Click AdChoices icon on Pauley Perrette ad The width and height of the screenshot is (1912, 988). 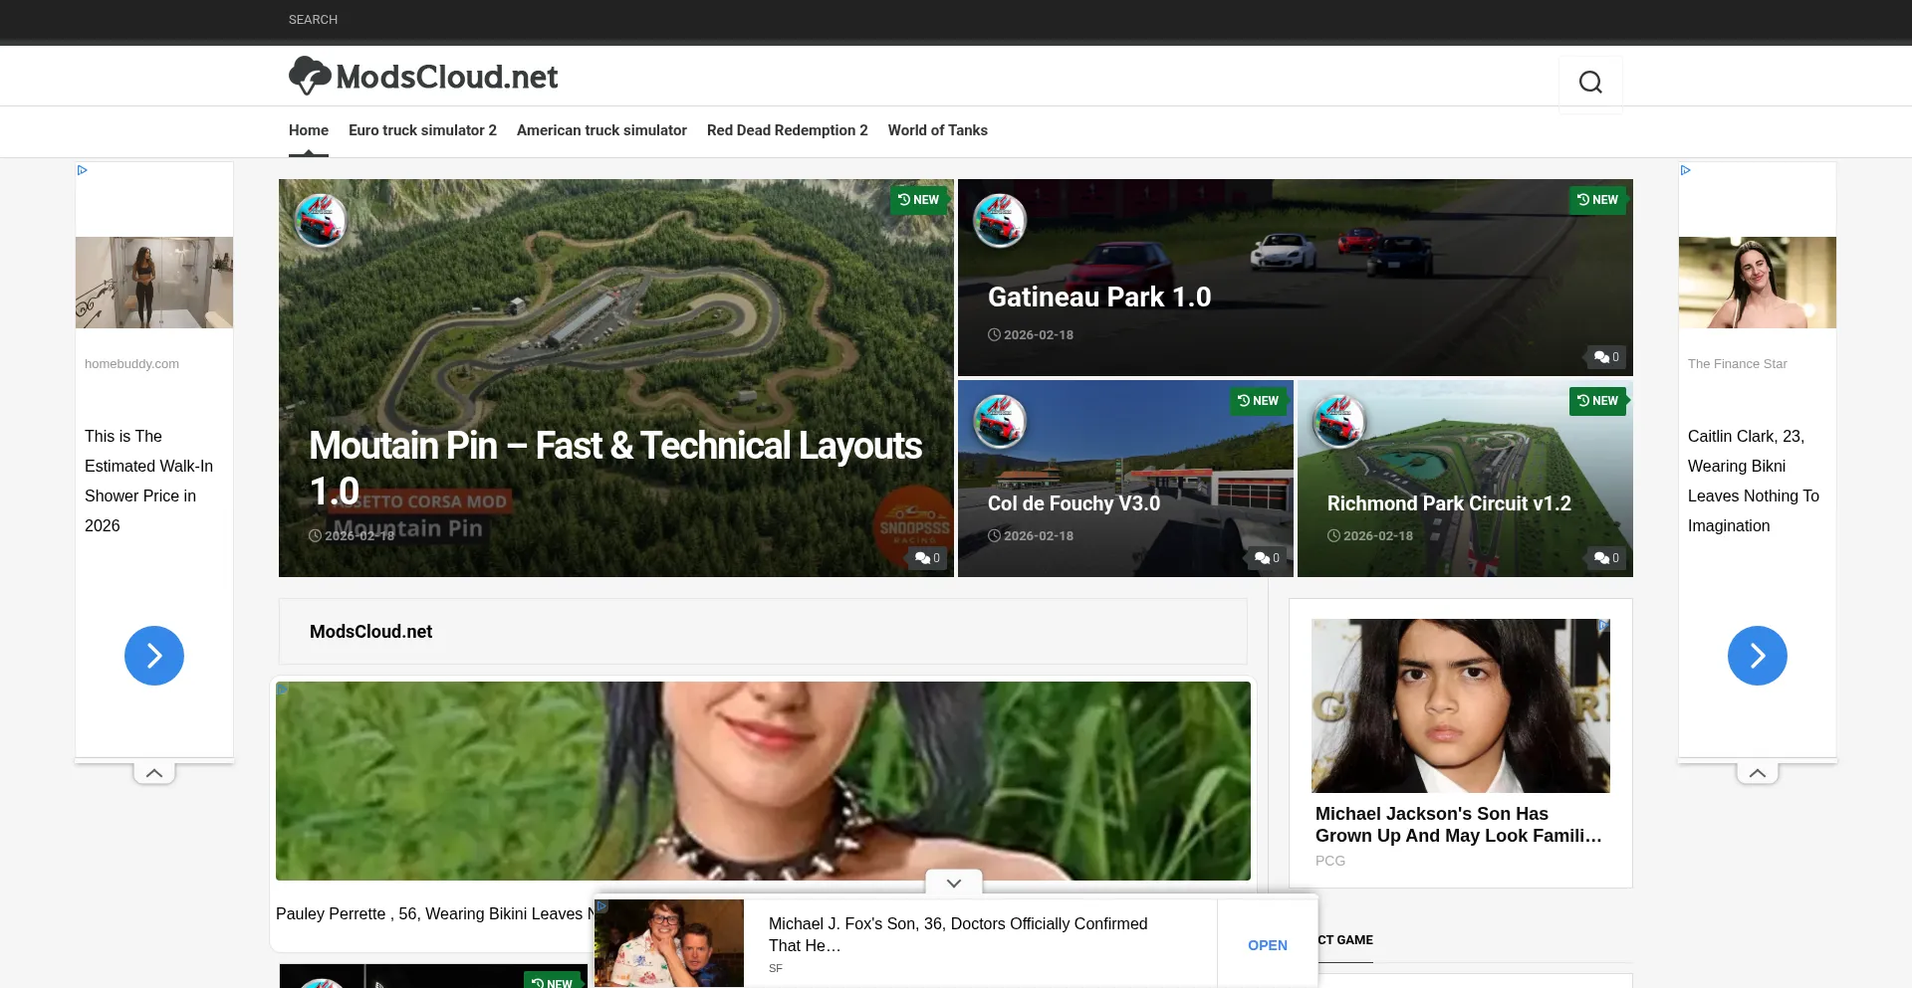click(x=283, y=689)
